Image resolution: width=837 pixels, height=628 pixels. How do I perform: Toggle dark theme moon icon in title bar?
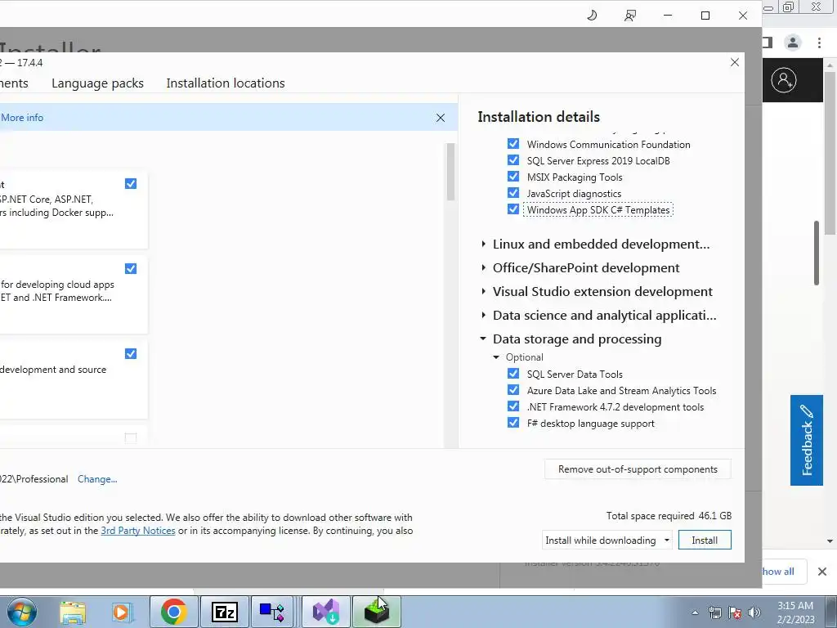tap(592, 16)
